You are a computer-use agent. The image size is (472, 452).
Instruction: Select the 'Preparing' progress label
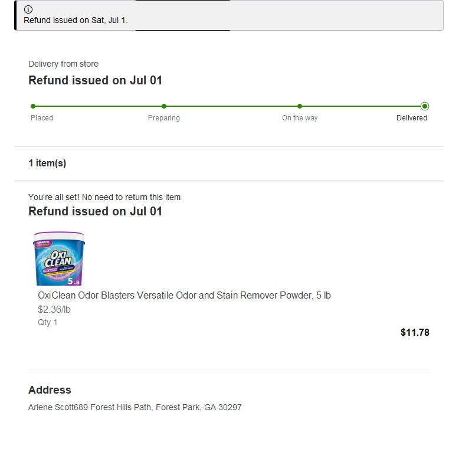coord(164,118)
